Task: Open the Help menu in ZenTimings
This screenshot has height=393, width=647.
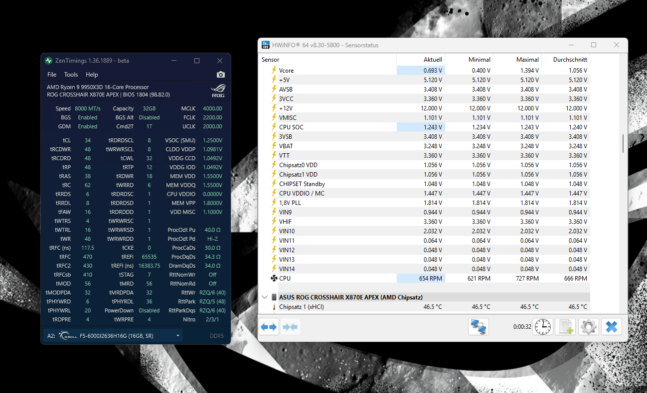Action: (x=92, y=75)
